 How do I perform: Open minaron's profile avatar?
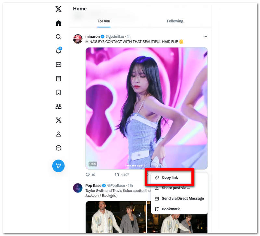coord(78,39)
